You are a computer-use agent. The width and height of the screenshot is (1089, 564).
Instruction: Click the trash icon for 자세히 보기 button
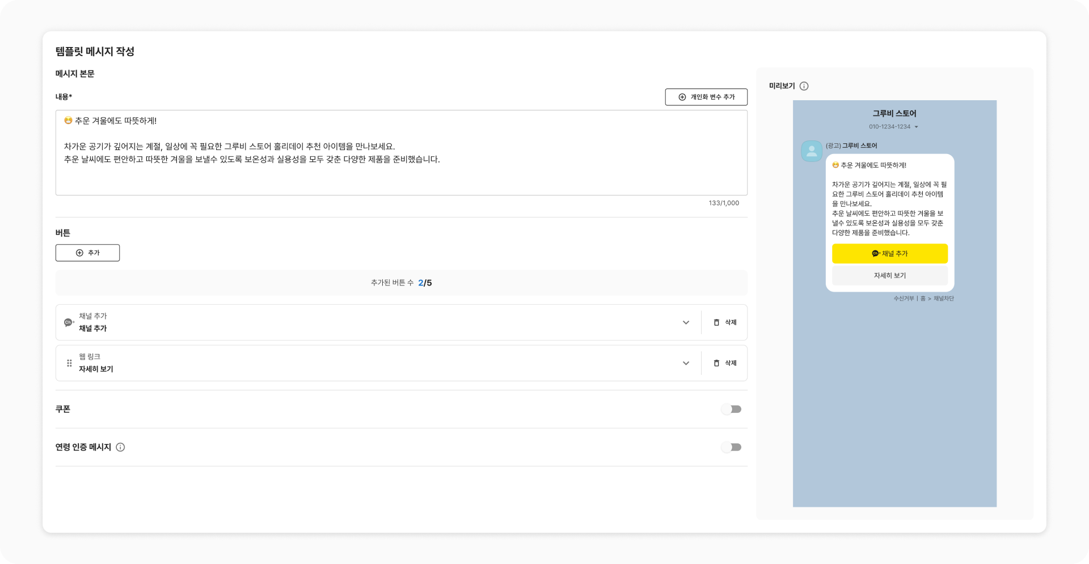(x=716, y=363)
